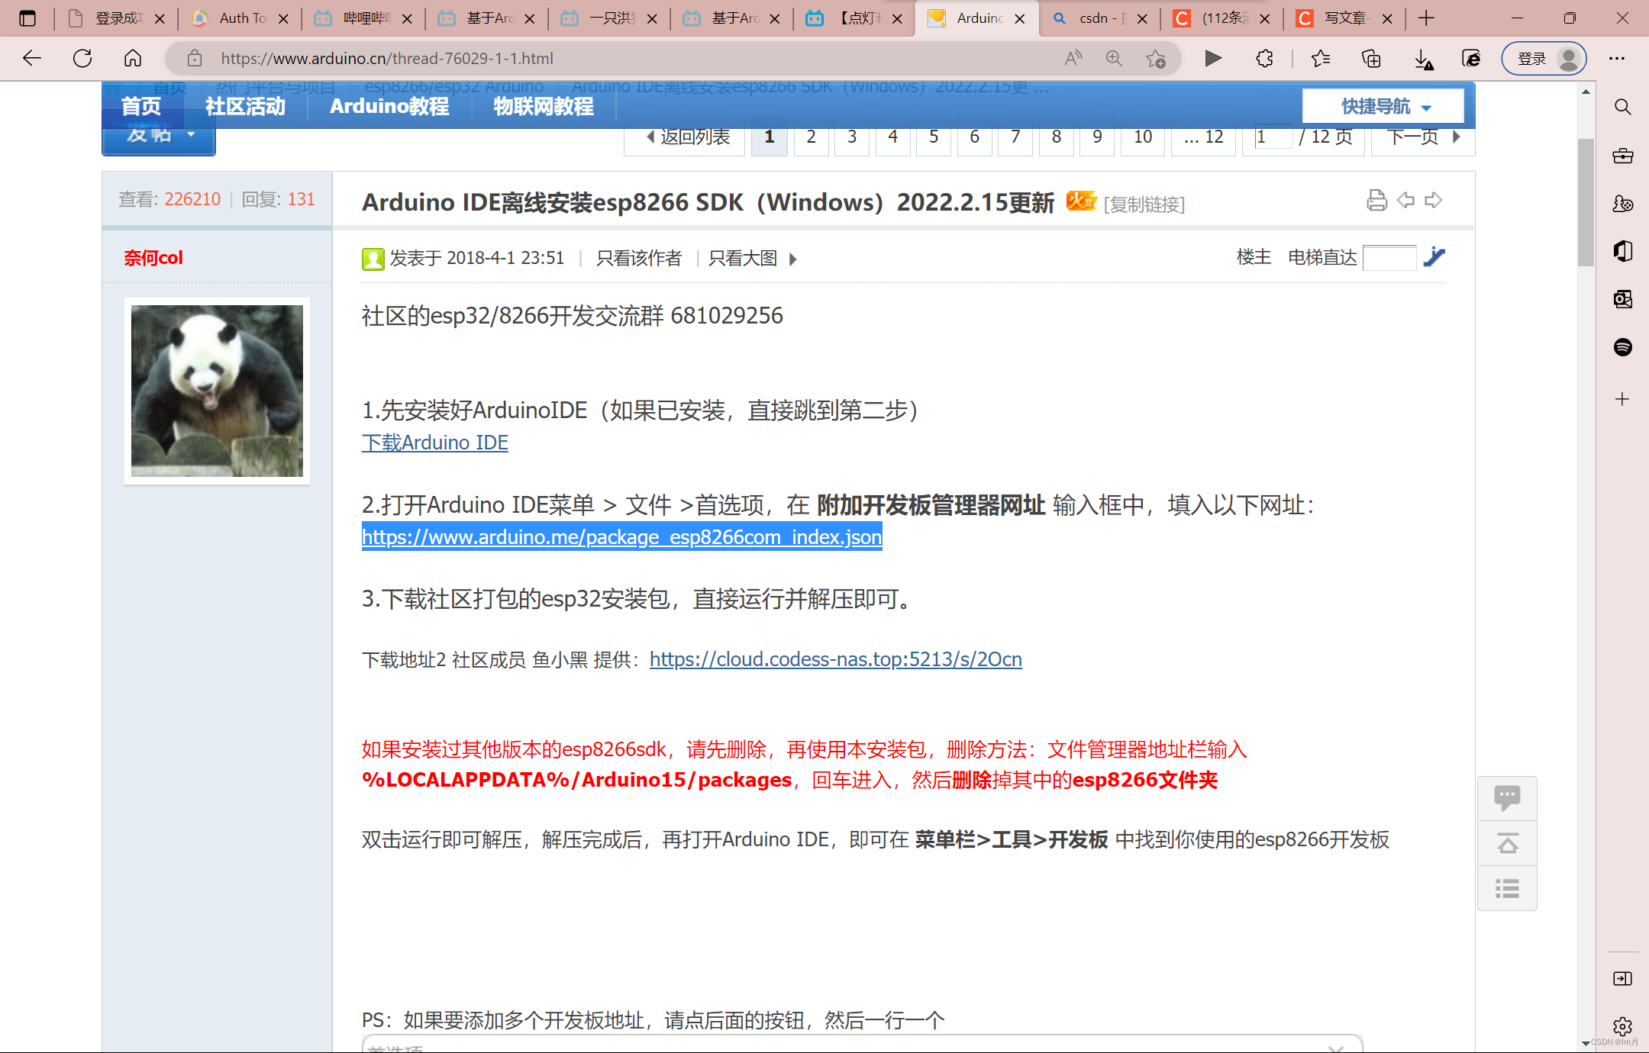Image resolution: width=1649 pixels, height=1053 pixels.
Task: Open the 首页 navigation tab
Action: (141, 106)
